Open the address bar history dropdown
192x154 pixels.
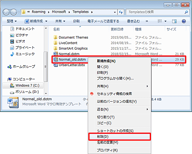[x=115, y=12]
